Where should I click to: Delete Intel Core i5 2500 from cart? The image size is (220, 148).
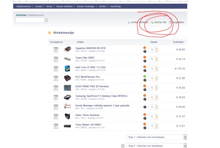click(x=56, y=69)
